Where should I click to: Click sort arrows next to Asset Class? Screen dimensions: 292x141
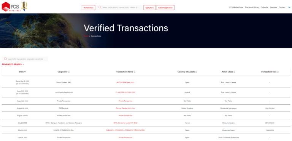[235, 72]
